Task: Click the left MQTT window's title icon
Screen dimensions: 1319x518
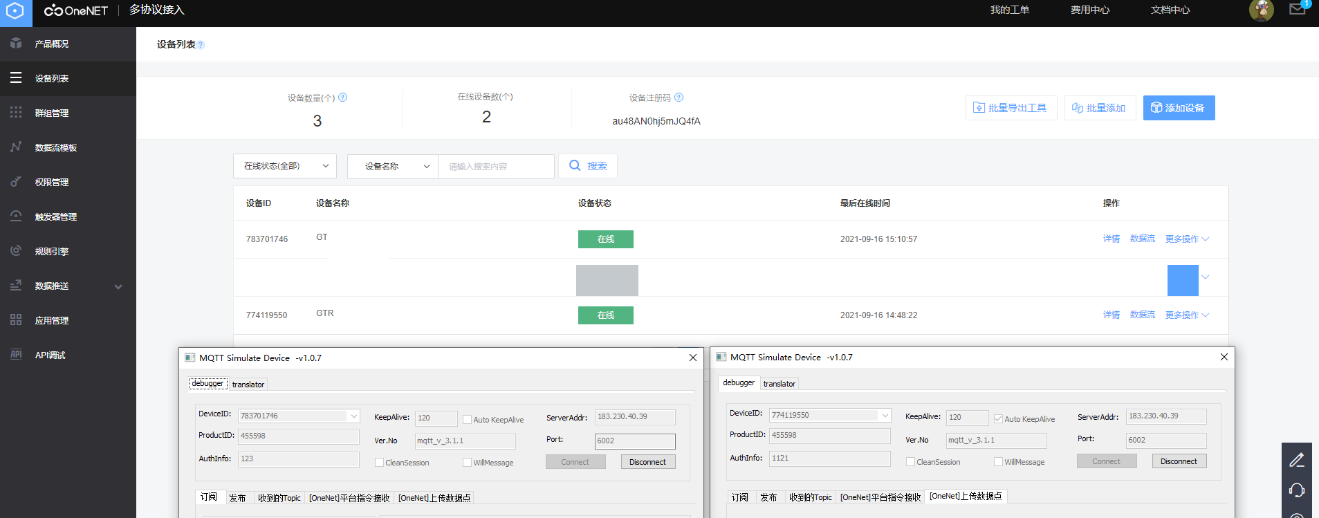Action: 190,358
